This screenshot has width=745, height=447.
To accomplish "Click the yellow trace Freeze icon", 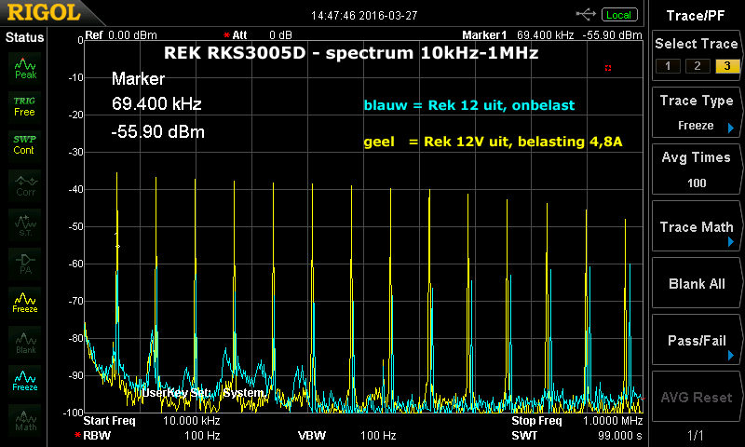I will [x=25, y=303].
